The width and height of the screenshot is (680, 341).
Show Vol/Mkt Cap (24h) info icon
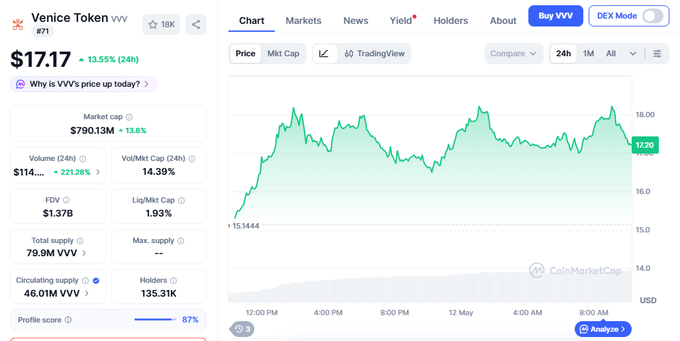192,159
